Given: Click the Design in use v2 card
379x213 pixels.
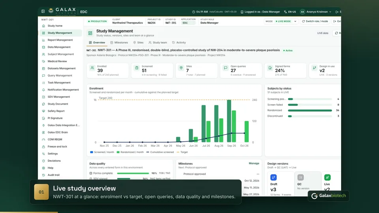Looking at the screenshot, I should tap(325, 71).
